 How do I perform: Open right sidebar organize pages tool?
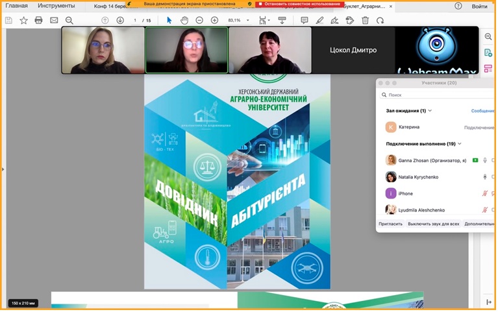click(488, 68)
